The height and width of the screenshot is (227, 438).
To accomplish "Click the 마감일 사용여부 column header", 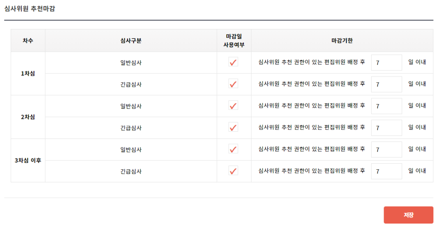I will point(234,41).
